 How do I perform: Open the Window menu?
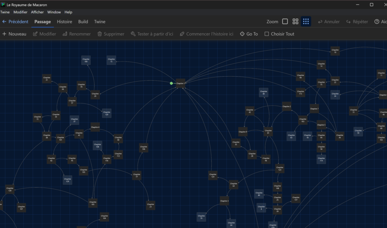click(x=54, y=12)
